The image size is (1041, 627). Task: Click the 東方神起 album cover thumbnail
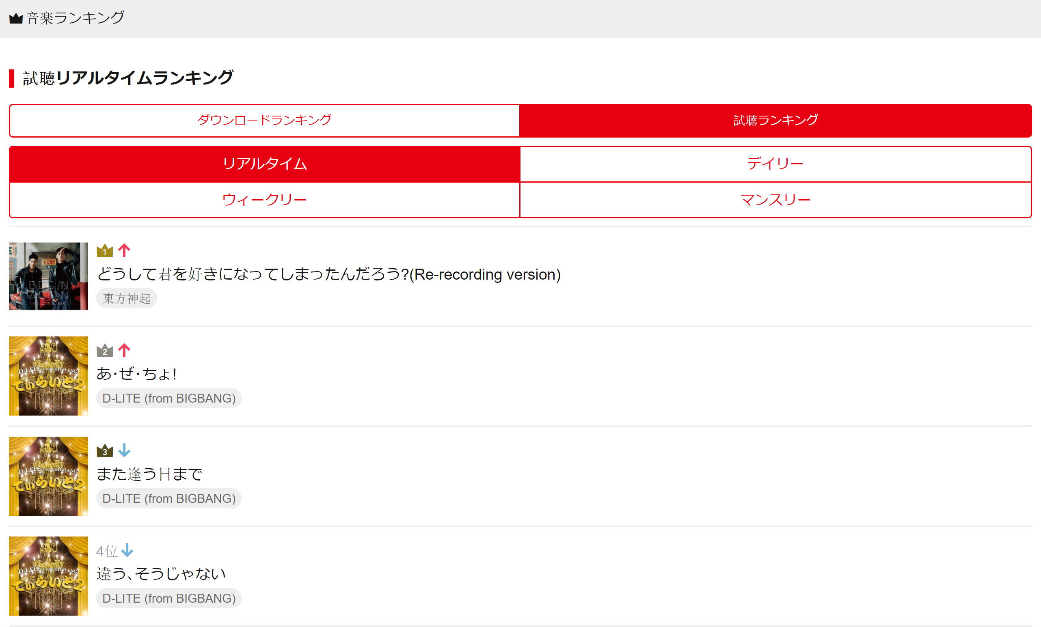pyautogui.click(x=49, y=276)
